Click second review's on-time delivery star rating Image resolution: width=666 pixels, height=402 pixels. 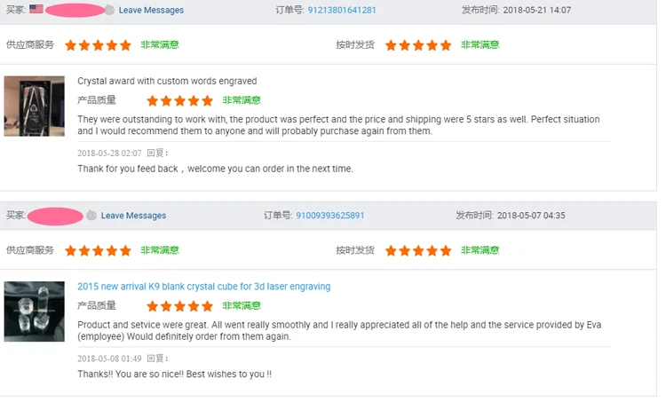tap(418, 251)
